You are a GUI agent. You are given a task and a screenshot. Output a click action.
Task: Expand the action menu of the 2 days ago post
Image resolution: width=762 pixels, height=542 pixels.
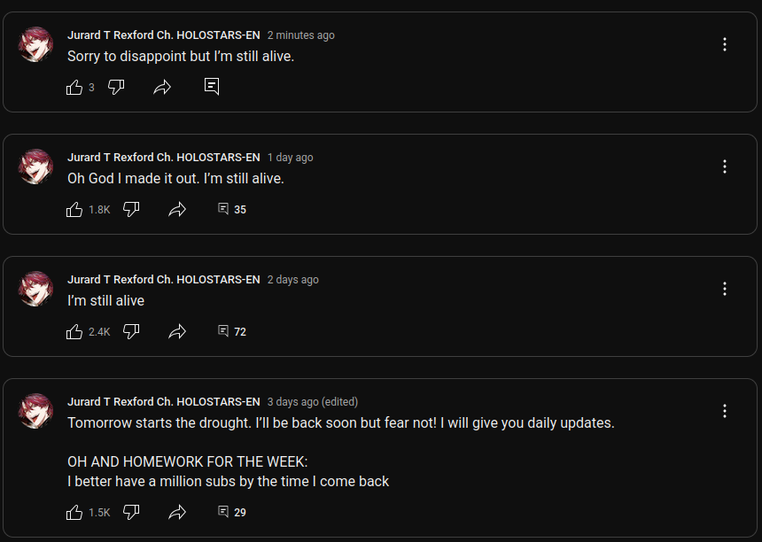tap(725, 289)
